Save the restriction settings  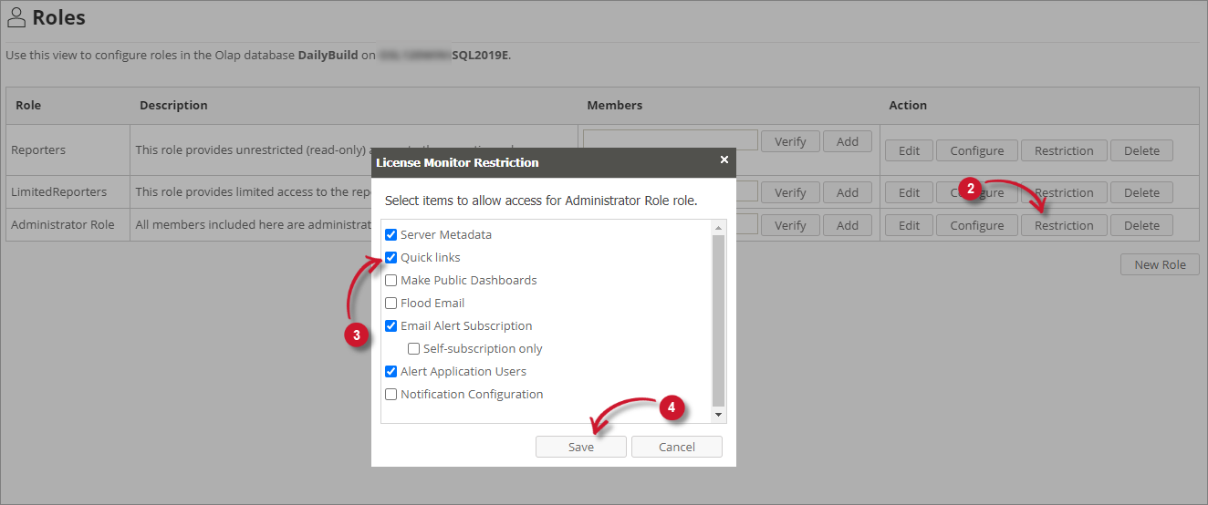click(581, 447)
